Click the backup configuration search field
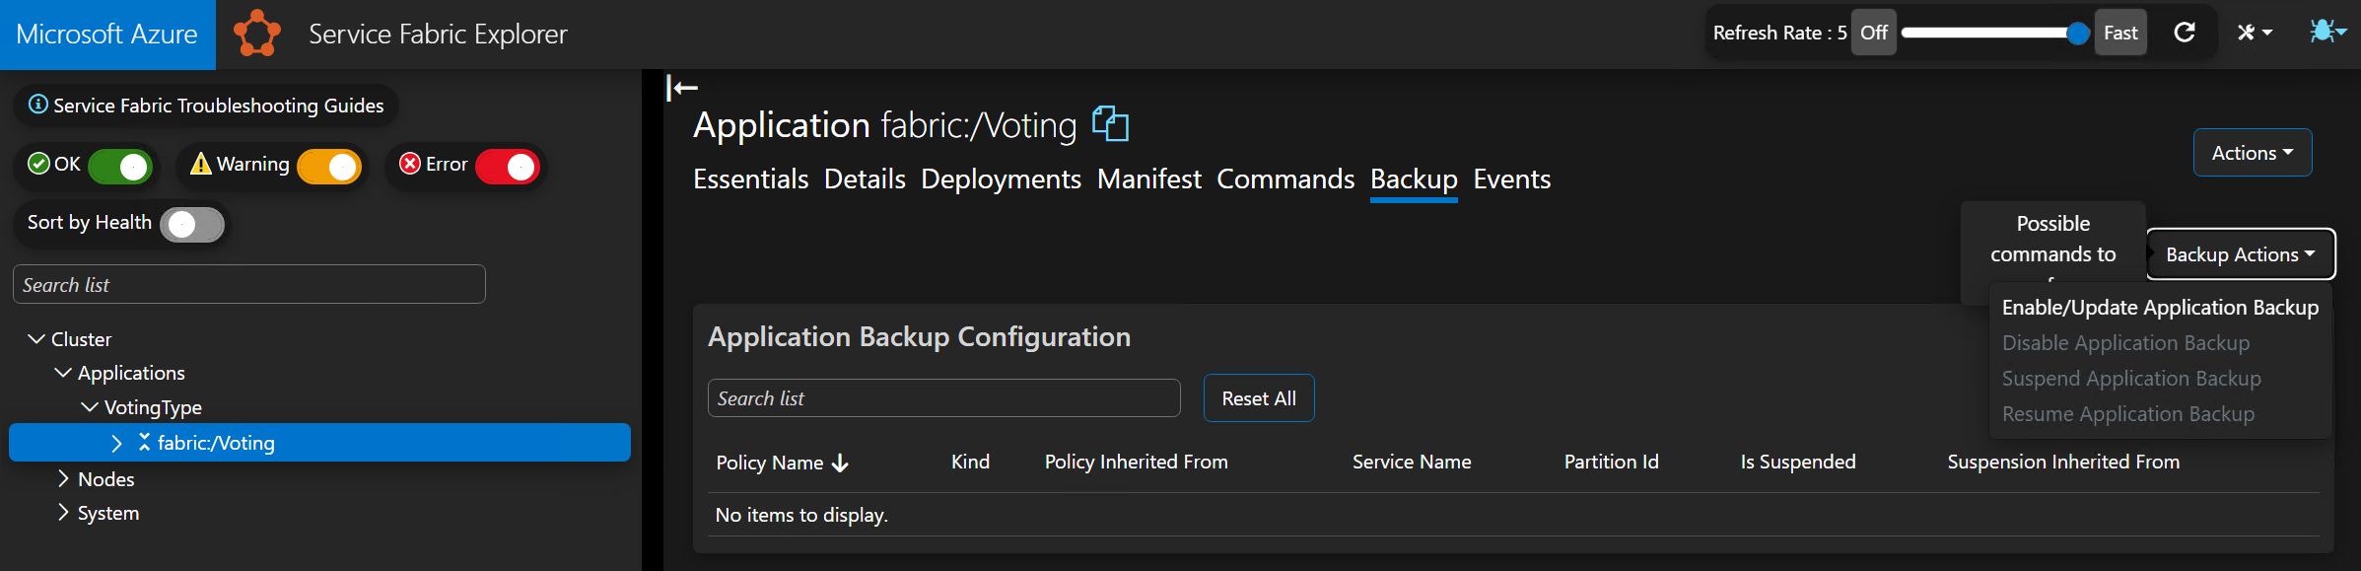This screenshot has width=2361, height=571. point(943,398)
